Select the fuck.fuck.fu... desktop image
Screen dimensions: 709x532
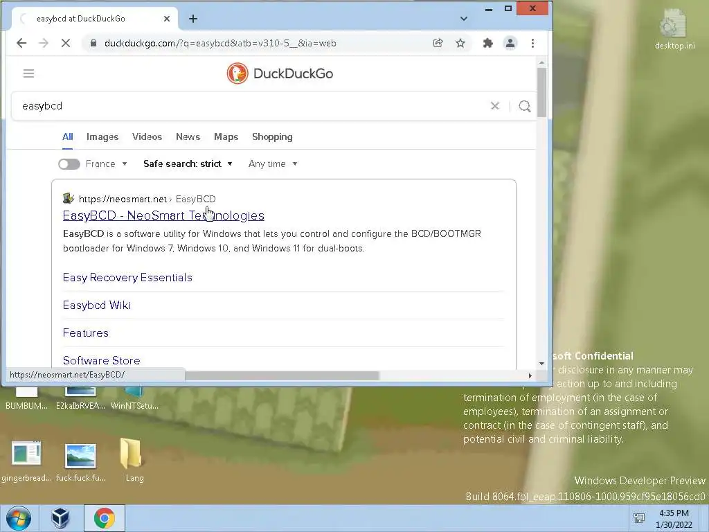tap(81, 461)
